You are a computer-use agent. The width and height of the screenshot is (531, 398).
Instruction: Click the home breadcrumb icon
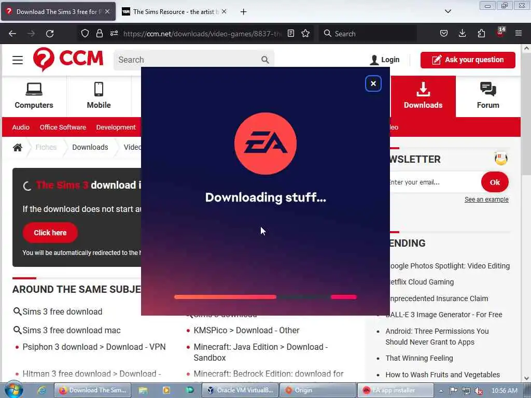point(18,147)
